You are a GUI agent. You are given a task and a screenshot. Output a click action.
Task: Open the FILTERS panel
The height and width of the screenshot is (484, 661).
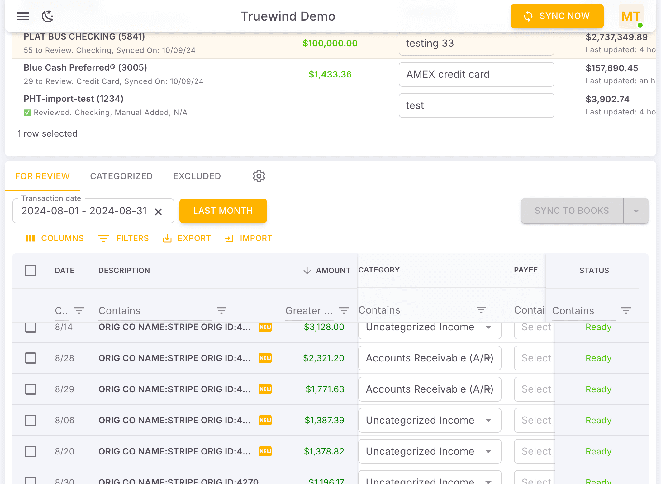click(123, 238)
